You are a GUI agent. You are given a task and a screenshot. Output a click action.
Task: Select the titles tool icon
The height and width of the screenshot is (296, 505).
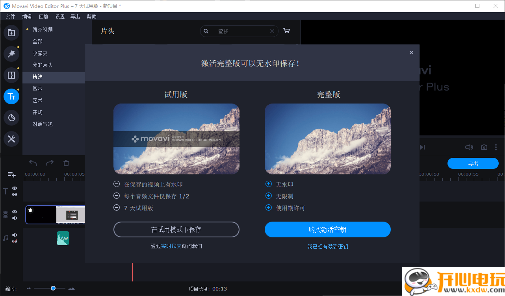(x=11, y=96)
